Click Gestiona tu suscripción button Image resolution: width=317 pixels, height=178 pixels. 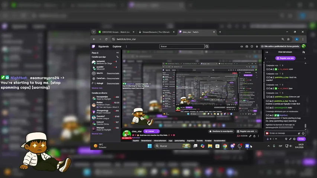tap(221, 131)
